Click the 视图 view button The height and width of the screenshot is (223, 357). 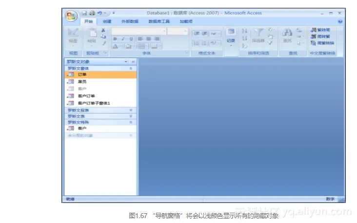(73, 38)
